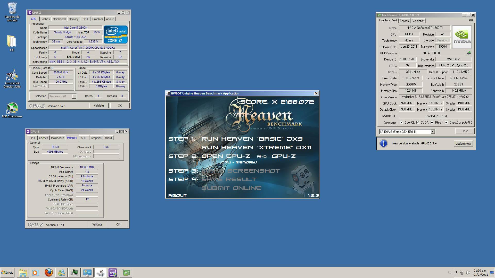Screen dimensions: 495x278
Task: Open Windows Live Messenger taskbar icon
Action: (x=61, y=273)
